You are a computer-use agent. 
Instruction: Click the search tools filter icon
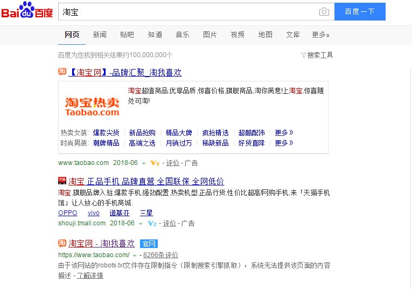[304, 55]
